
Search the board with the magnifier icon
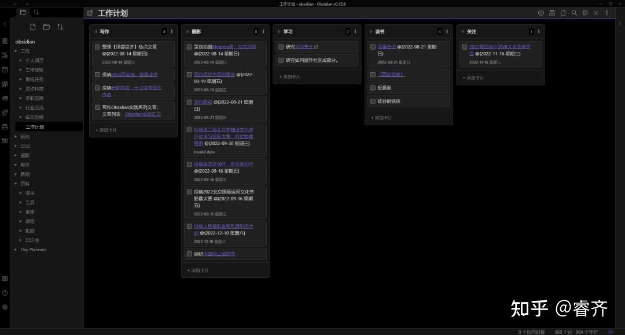(574, 13)
